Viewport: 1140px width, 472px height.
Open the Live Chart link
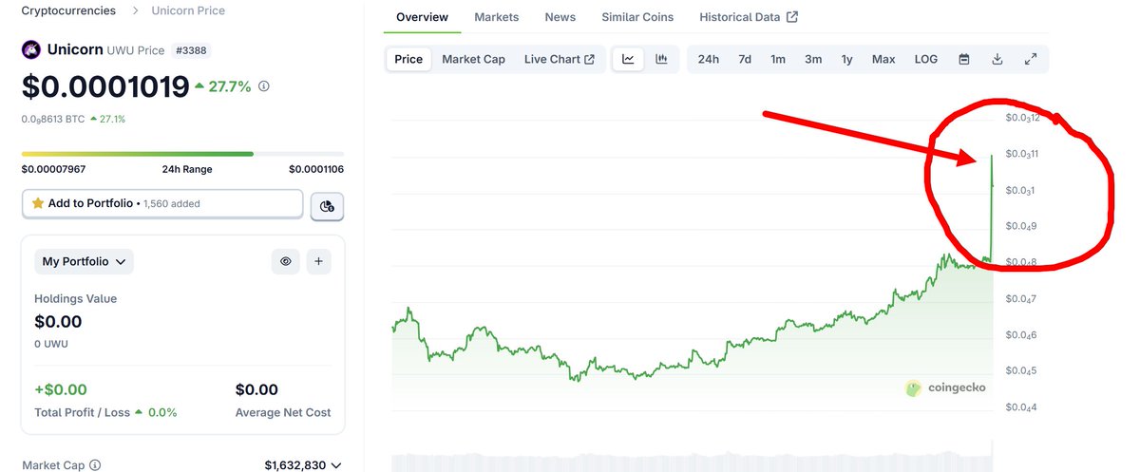[x=560, y=59]
